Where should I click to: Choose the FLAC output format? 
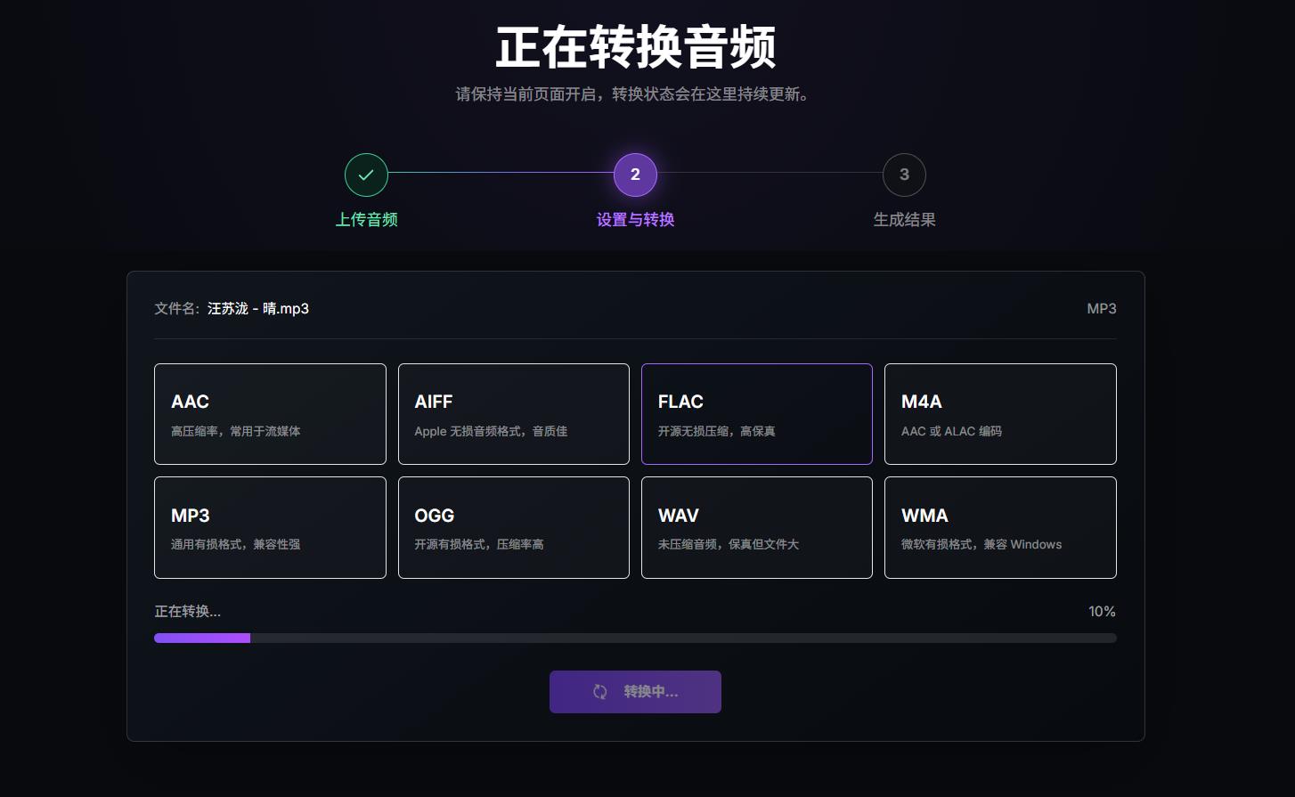[757, 414]
